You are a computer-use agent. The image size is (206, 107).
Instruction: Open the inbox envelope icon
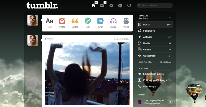[x=102, y=5]
